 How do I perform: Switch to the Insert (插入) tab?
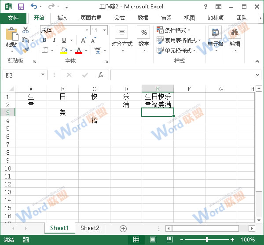point(62,18)
